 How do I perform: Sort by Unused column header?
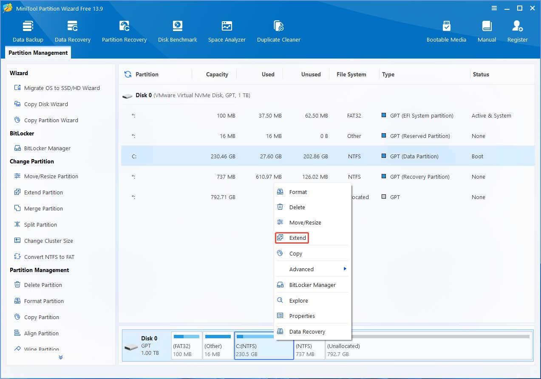click(x=311, y=74)
